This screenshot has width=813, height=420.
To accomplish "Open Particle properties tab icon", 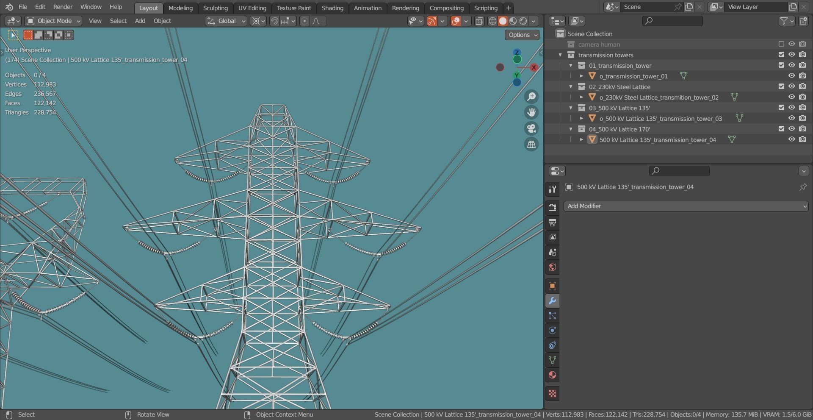I will point(552,316).
